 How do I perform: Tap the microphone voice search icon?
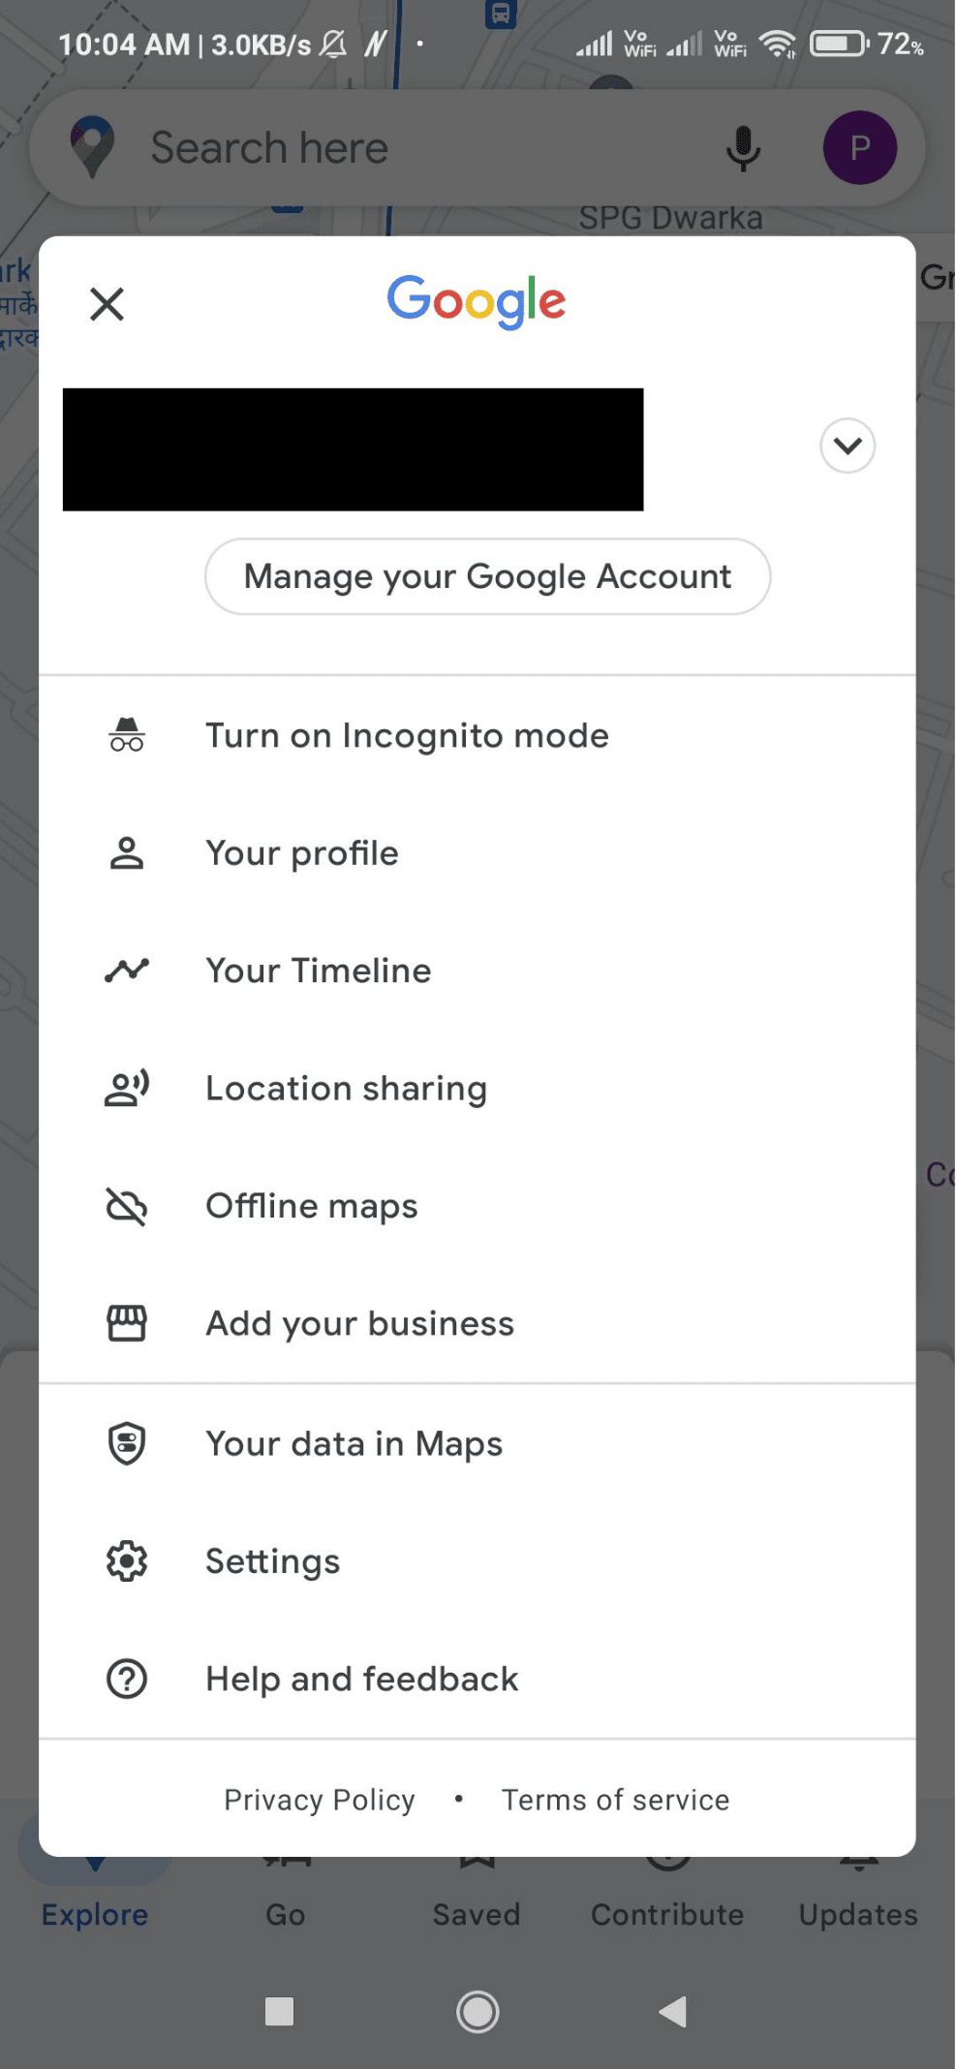[743, 148]
